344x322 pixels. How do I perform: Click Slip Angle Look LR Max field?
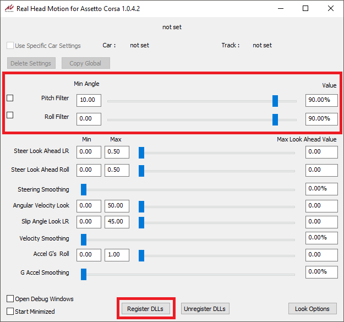coord(116,222)
